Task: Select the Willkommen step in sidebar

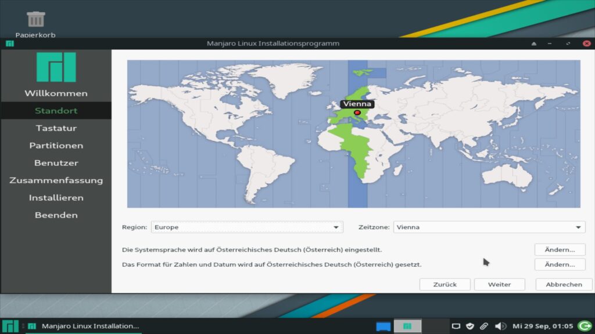Action: (x=56, y=93)
